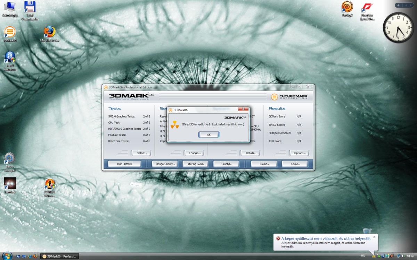Viewport: 417px width, 260px height.
Task: Click the Show Desktop quick launch icon
Action: [x=18, y=256]
